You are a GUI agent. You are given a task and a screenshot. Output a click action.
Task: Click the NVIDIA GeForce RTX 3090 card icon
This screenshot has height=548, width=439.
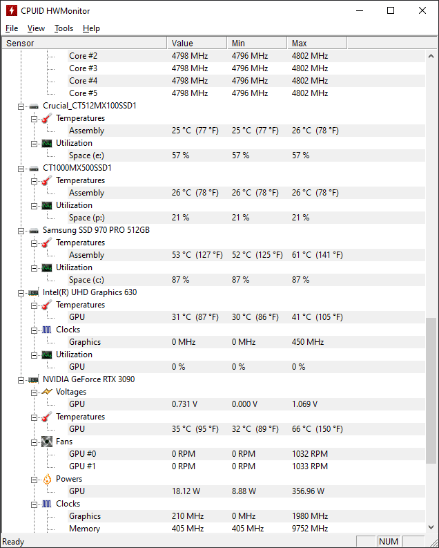[x=34, y=380]
